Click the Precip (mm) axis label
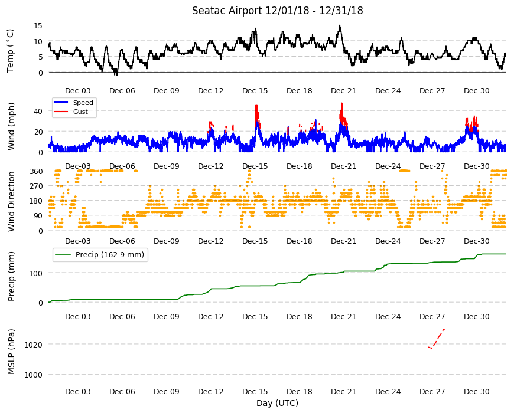 (11, 276)
